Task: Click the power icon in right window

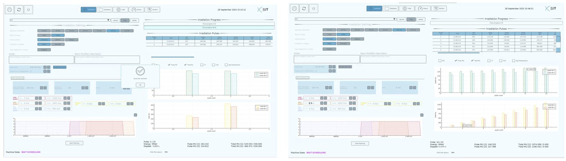Action: (x=313, y=9)
